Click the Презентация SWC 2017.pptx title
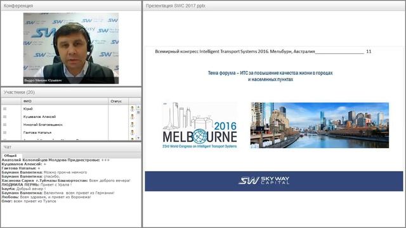406x228 pixels. 175,6
